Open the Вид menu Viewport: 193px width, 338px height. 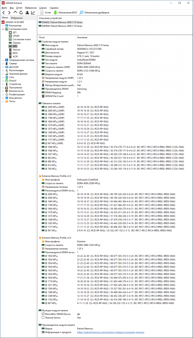[12, 8]
